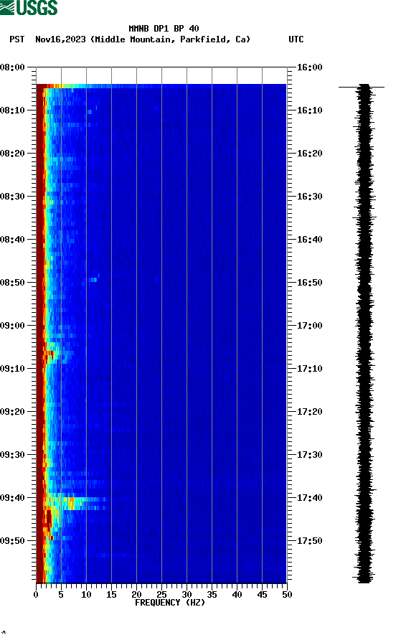Click the bright energy burst near 09:40
This screenshot has height=640, width=396.
(75, 503)
